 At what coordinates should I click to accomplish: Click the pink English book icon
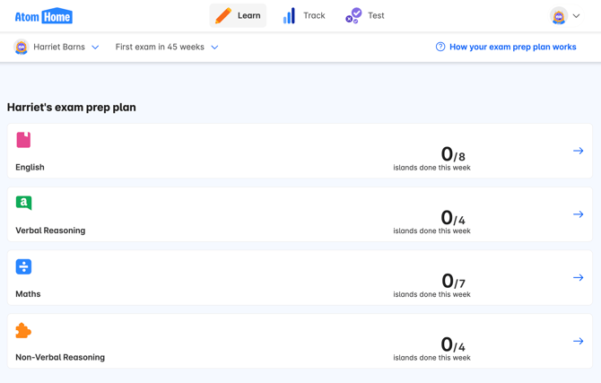click(23, 140)
